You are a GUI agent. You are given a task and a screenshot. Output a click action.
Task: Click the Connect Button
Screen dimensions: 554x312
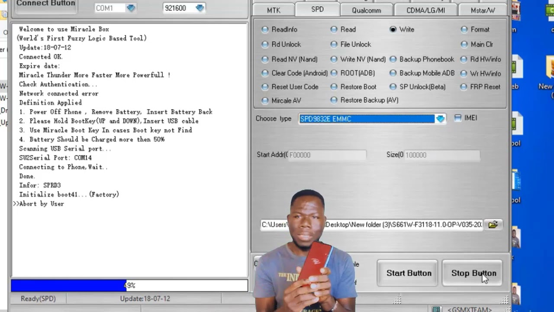45,4
